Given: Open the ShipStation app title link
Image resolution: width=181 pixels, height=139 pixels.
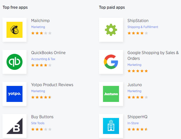Looking at the screenshot, I should coord(138,21).
